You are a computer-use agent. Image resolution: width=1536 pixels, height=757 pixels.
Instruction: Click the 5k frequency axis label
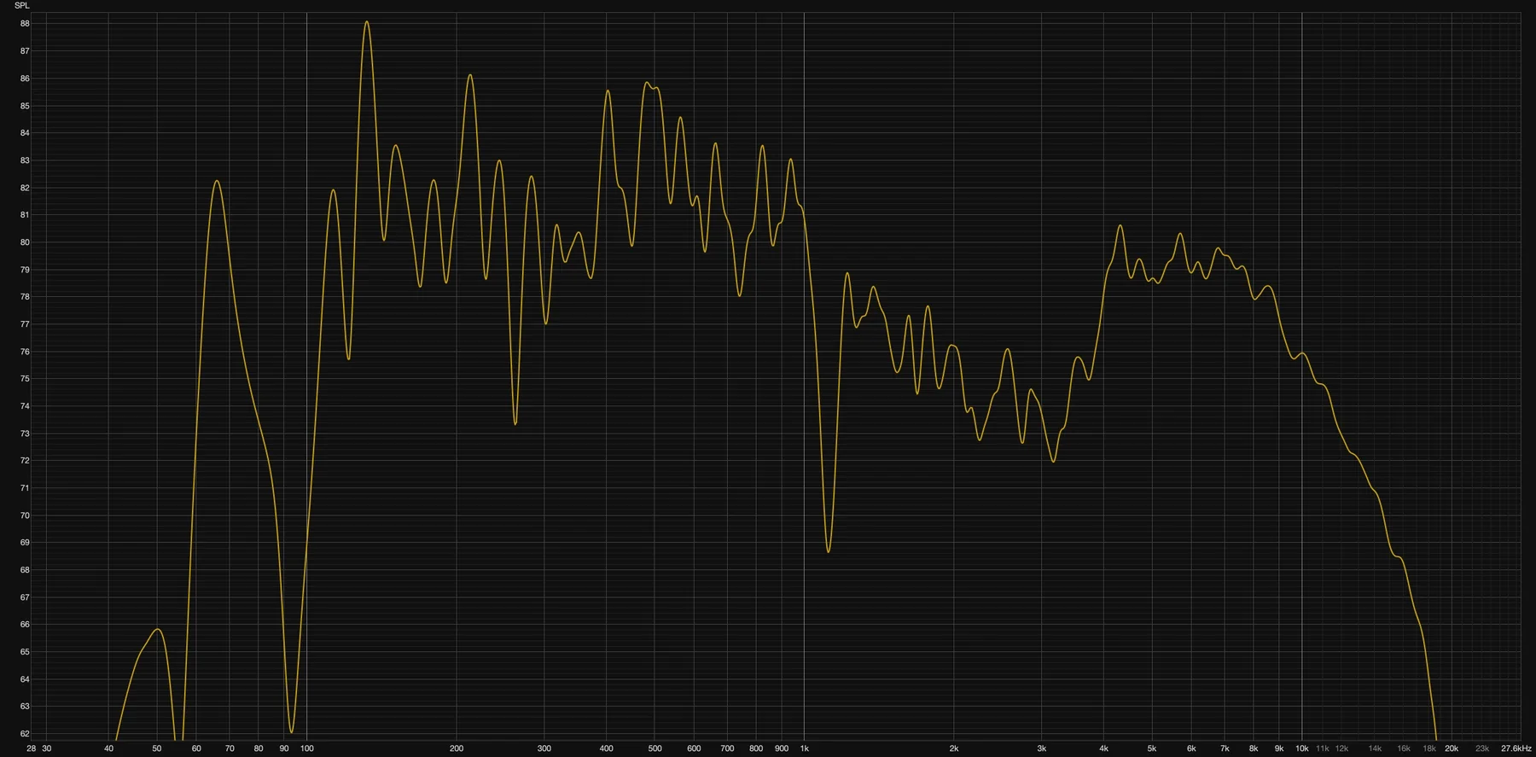(x=1152, y=748)
